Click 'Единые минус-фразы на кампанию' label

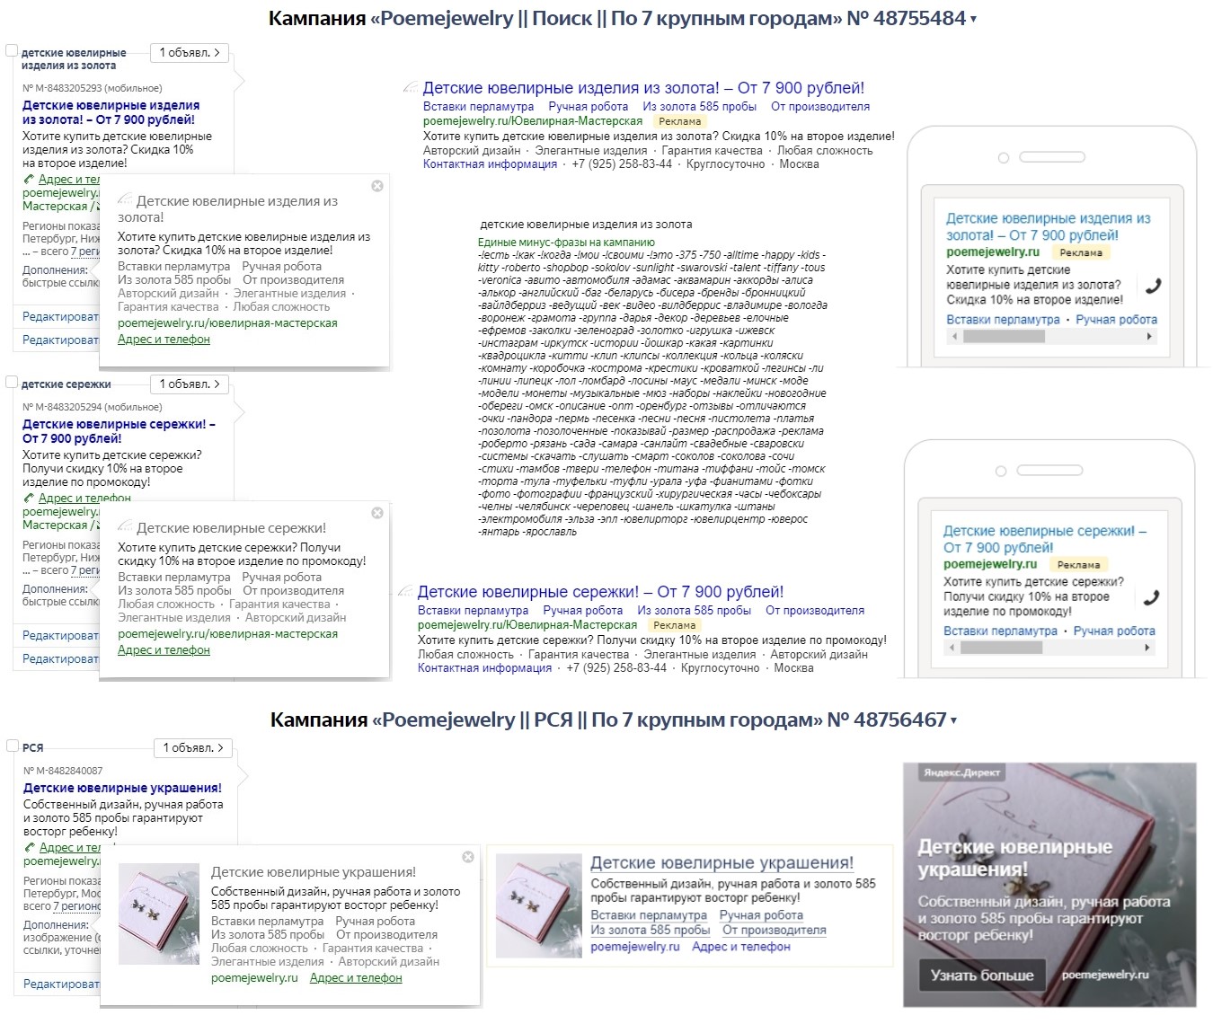[567, 243]
